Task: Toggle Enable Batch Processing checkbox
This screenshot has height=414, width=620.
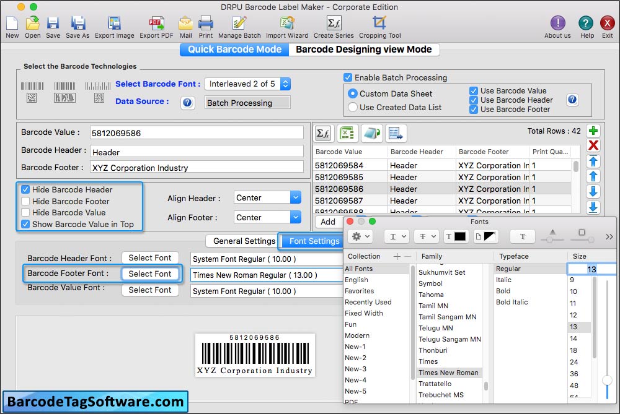Action: [x=348, y=77]
